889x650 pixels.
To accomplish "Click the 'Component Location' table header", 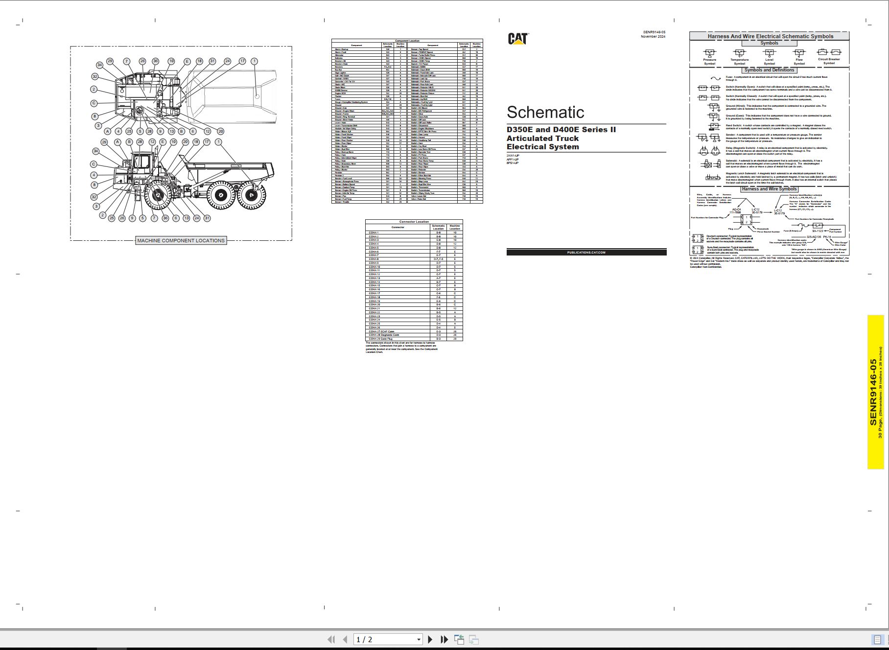I will coord(407,41).
